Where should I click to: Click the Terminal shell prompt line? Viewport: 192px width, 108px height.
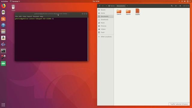click(34, 19)
